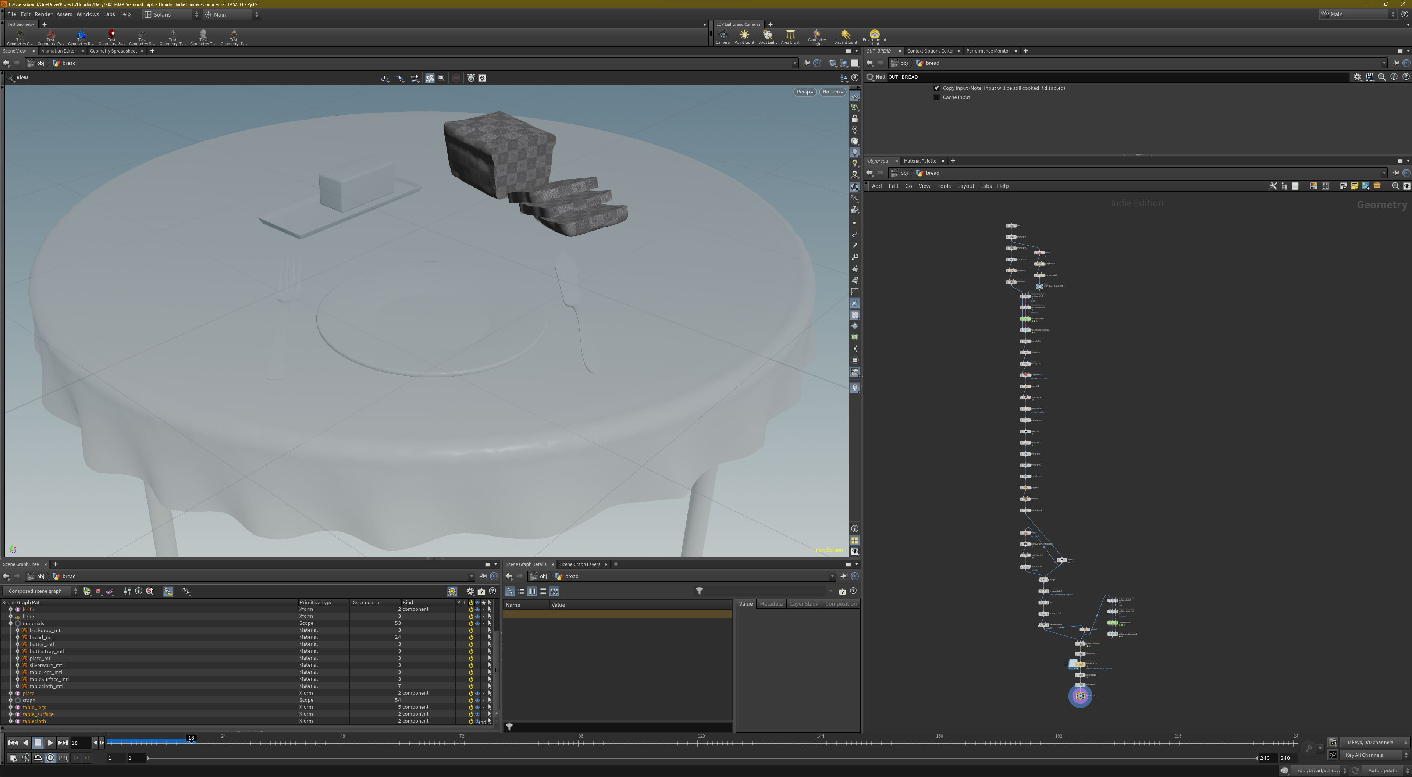Click the OUT_BREAD null node in network
The height and width of the screenshot is (777, 1412).
click(x=1080, y=696)
